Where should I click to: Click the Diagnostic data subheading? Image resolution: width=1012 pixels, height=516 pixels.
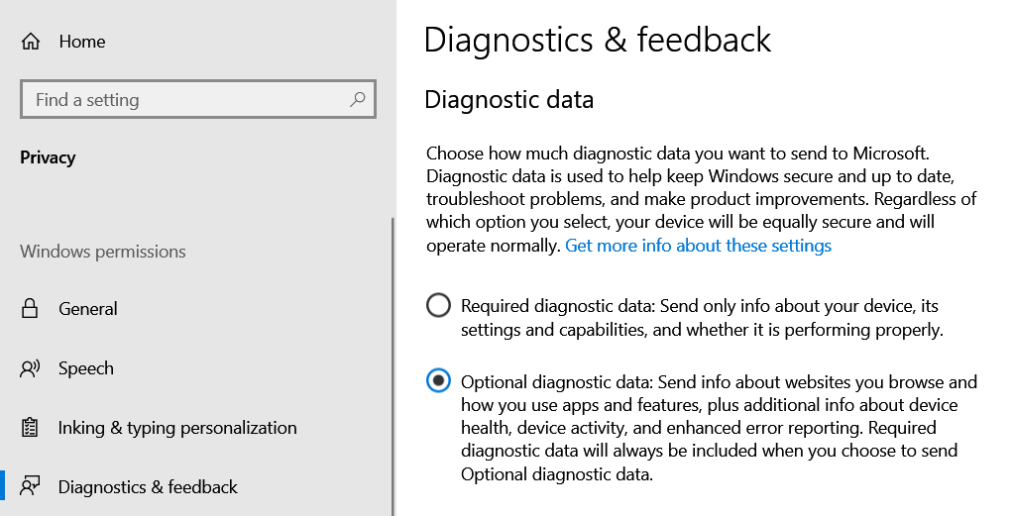[x=509, y=100]
